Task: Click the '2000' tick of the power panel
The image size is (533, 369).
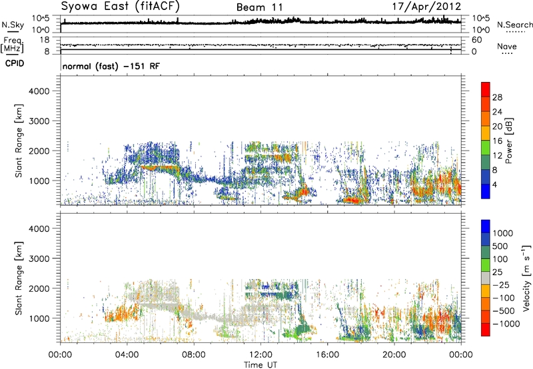Action: (39, 151)
